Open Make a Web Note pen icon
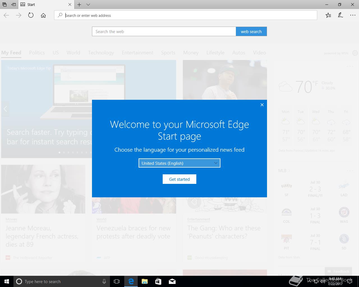This screenshot has height=287, width=359. coord(340,15)
